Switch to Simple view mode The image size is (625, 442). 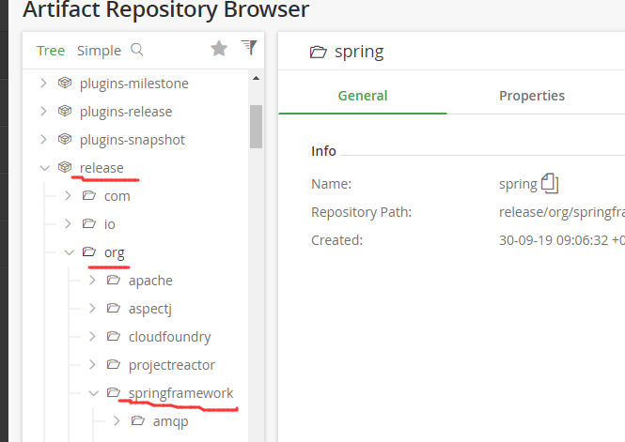pos(99,51)
